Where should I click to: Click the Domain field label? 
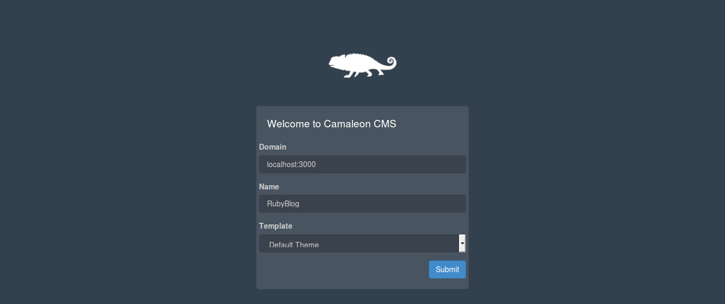coord(273,147)
